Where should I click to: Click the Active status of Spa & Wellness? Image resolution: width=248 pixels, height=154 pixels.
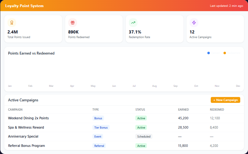tap(141, 127)
